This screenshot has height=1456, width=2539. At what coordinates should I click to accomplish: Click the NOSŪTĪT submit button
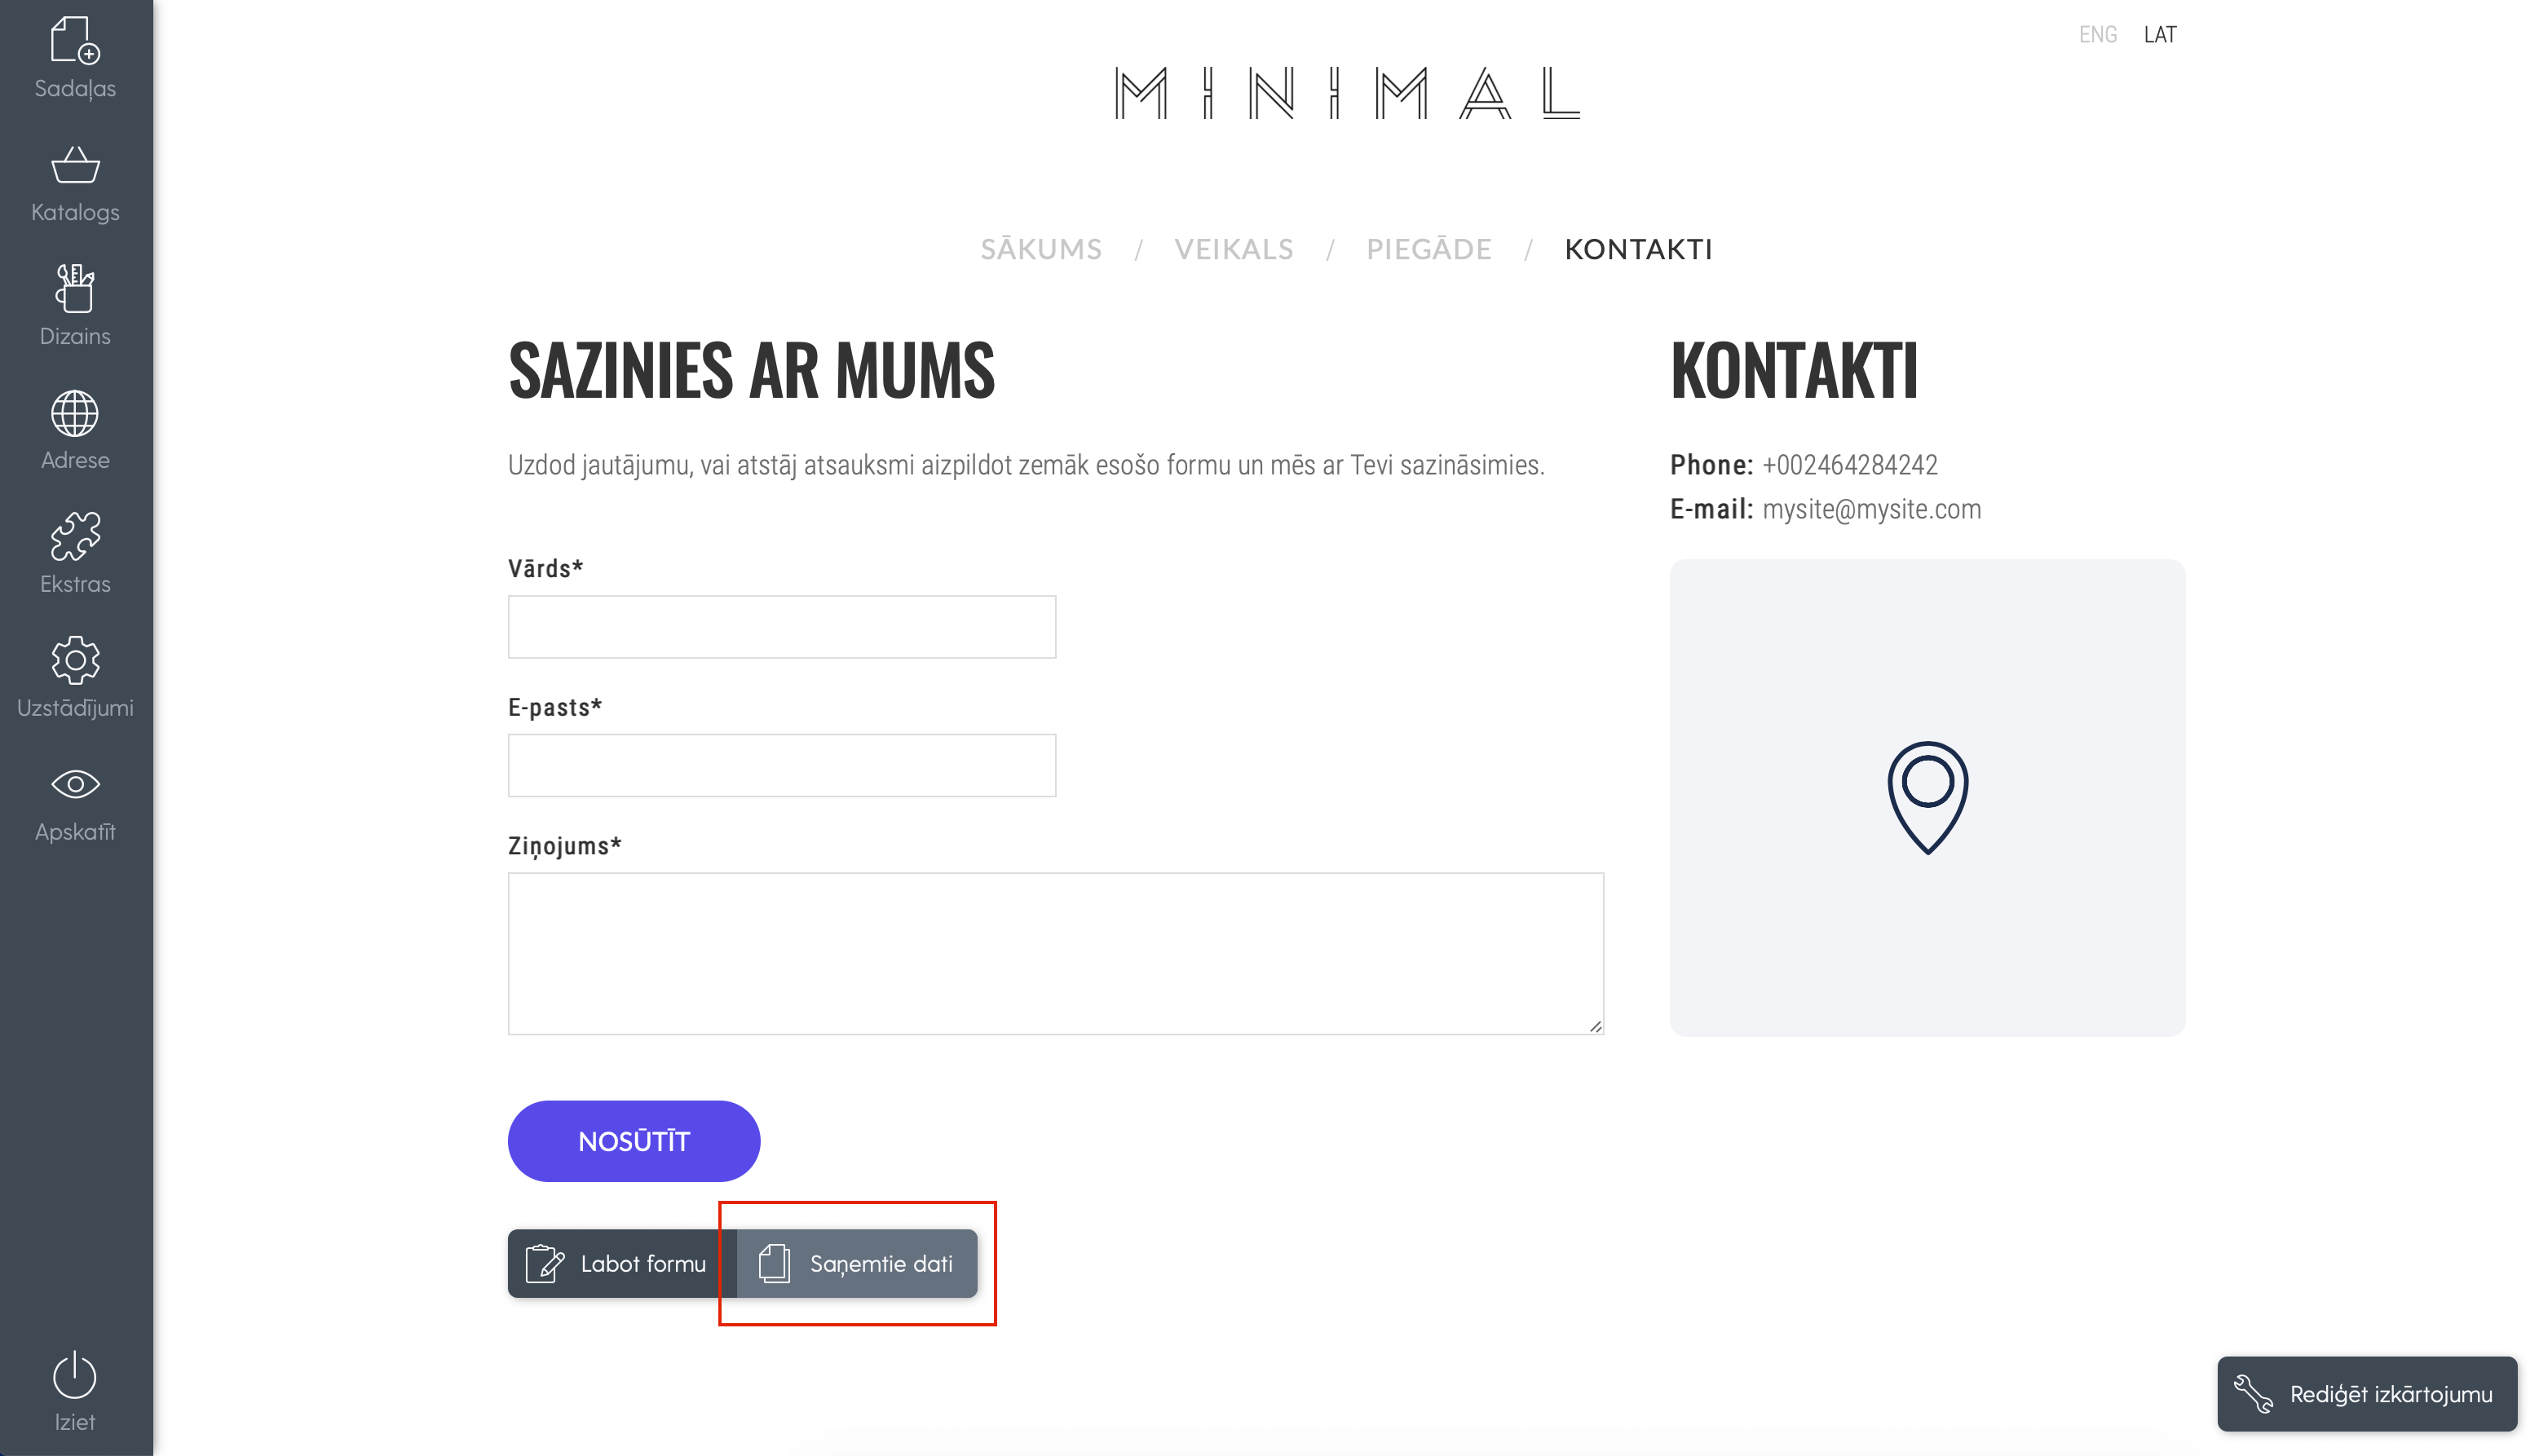coord(633,1141)
